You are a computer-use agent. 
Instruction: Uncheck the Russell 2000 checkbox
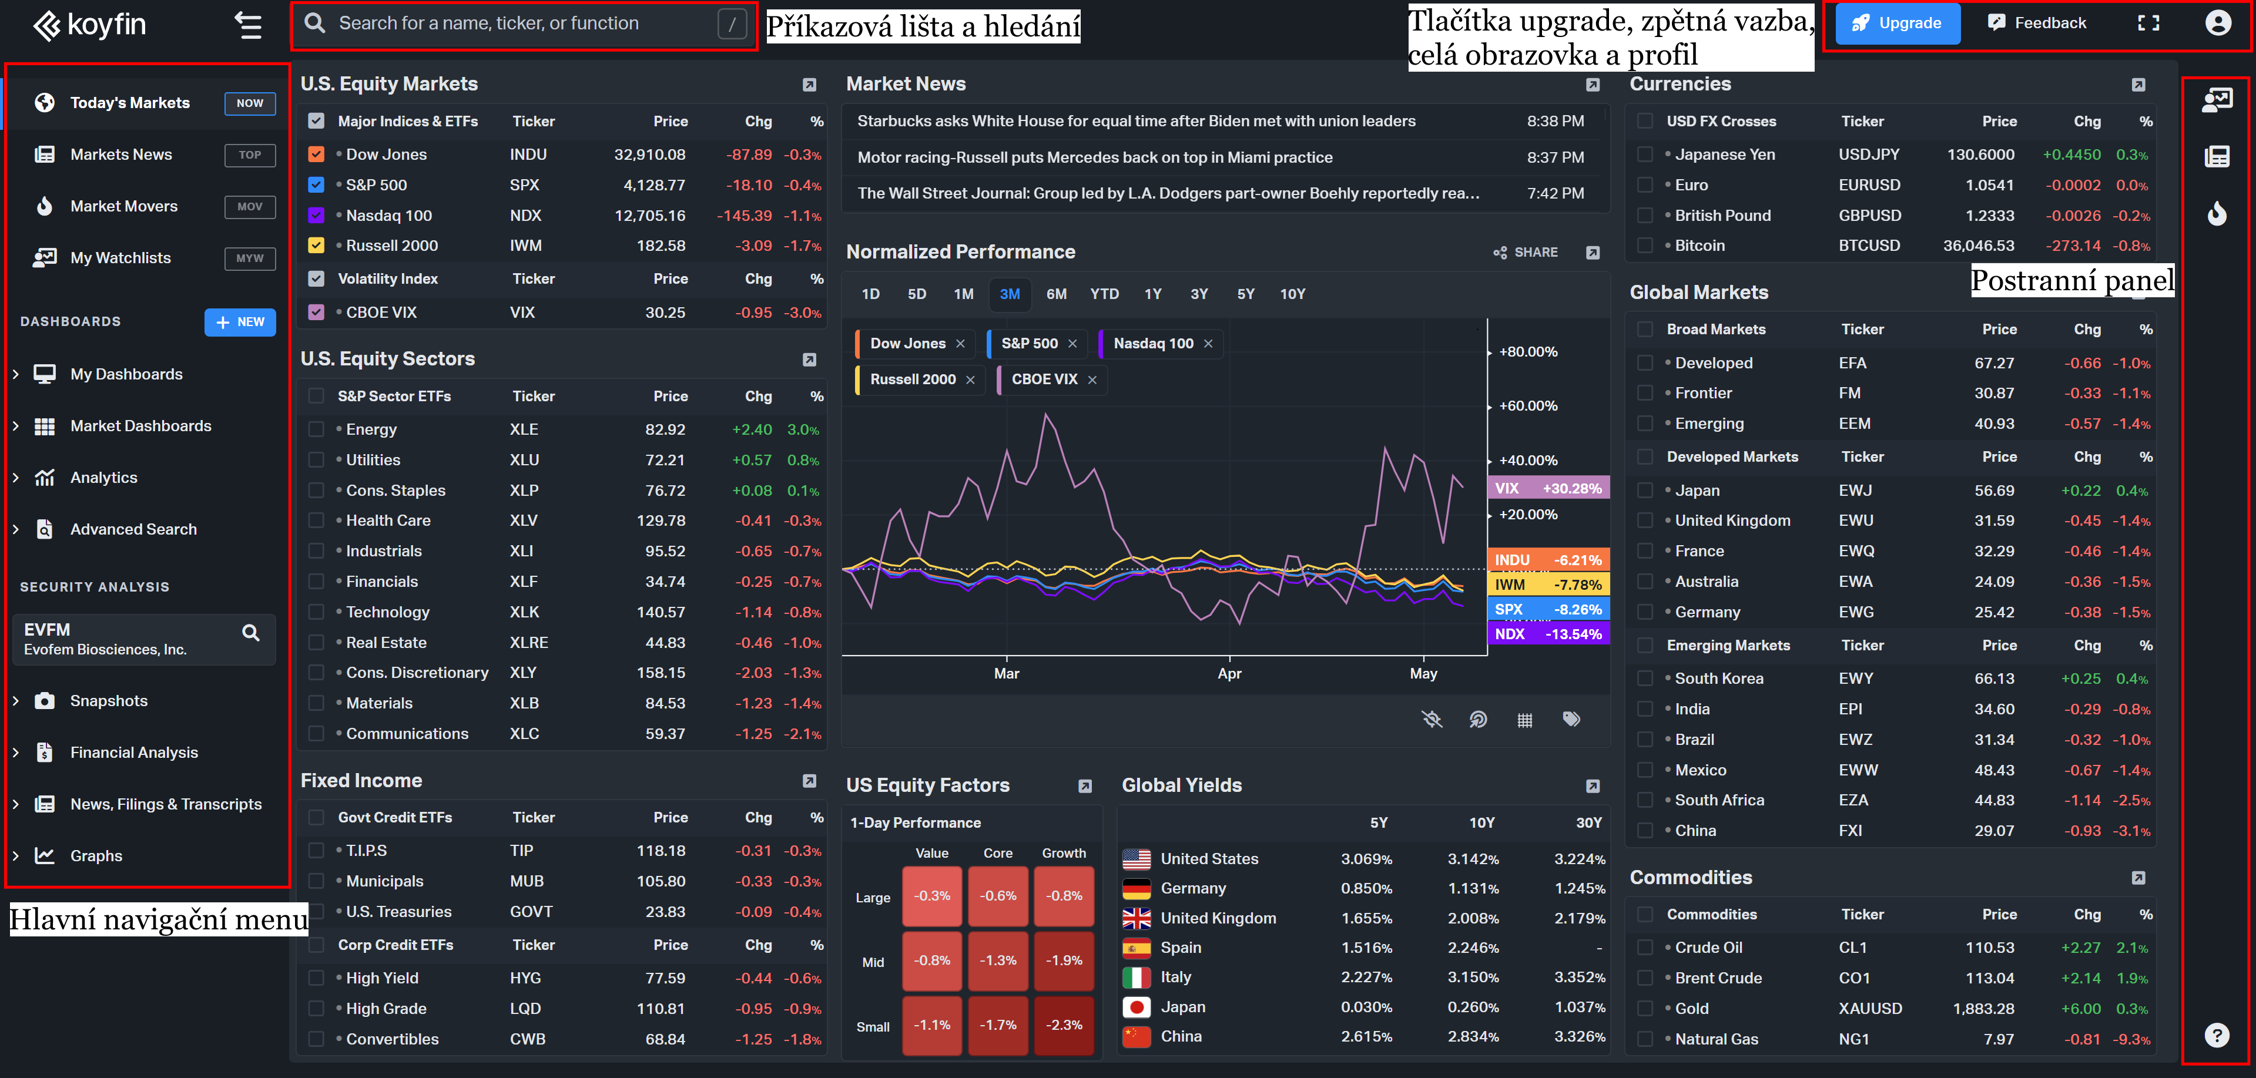pyautogui.click(x=316, y=246)
